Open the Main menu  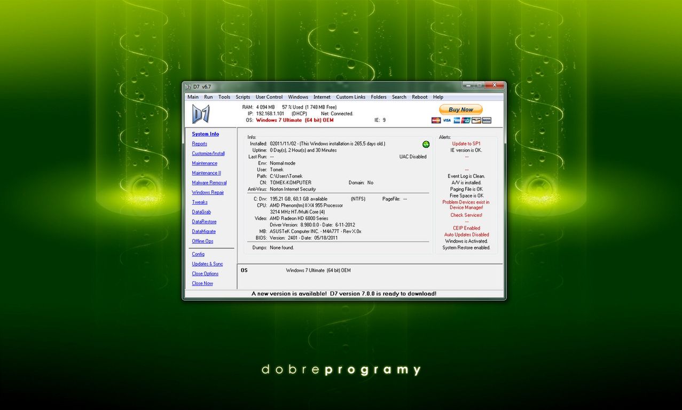[x=193, y=97]
